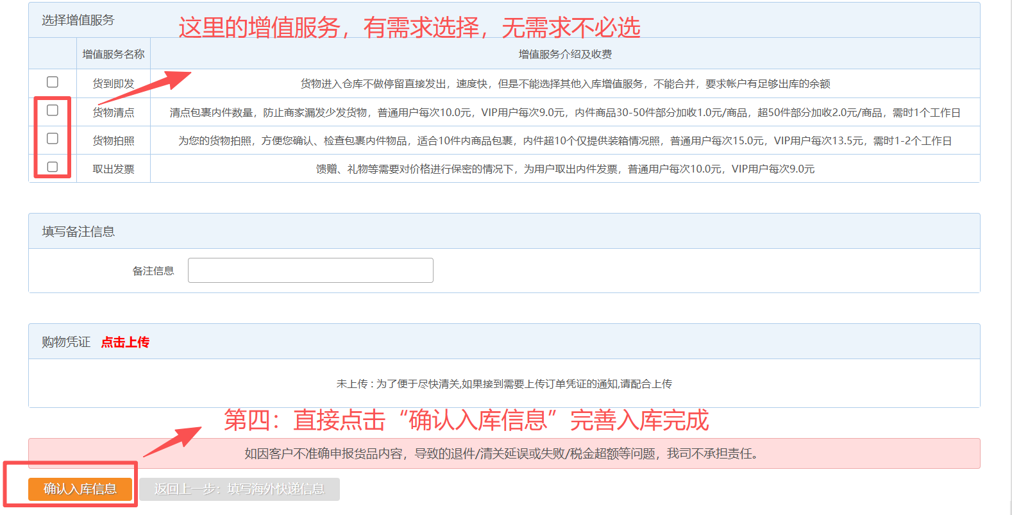This screenshot has width=1012, height=515.
Task: Click the 取出发票 service name cell
Action: (x=114, y=169)
